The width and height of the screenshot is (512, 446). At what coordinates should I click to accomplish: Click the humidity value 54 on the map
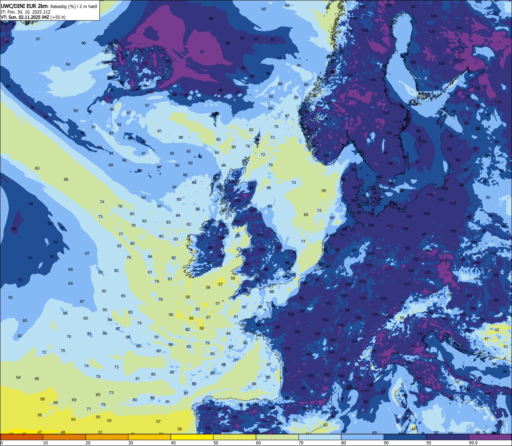pyautogui.click(x=73, y=419)
